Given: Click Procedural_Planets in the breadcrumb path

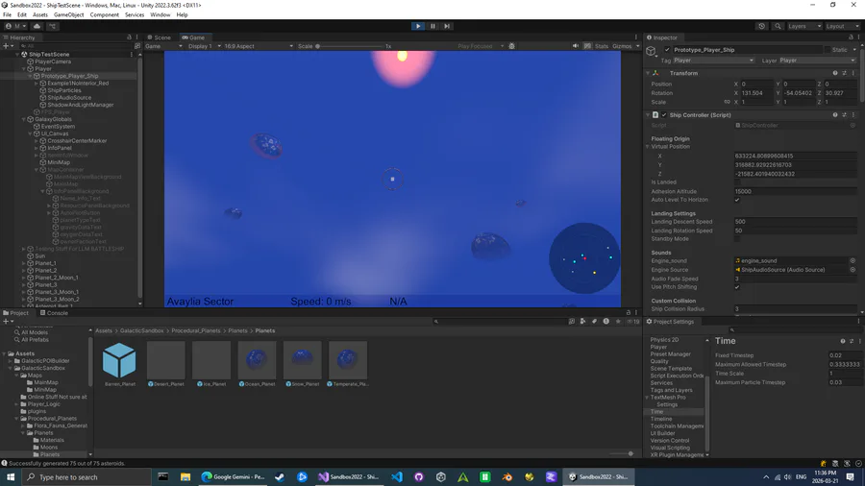Looking at the screenshot, I should (x=196, y=330).
